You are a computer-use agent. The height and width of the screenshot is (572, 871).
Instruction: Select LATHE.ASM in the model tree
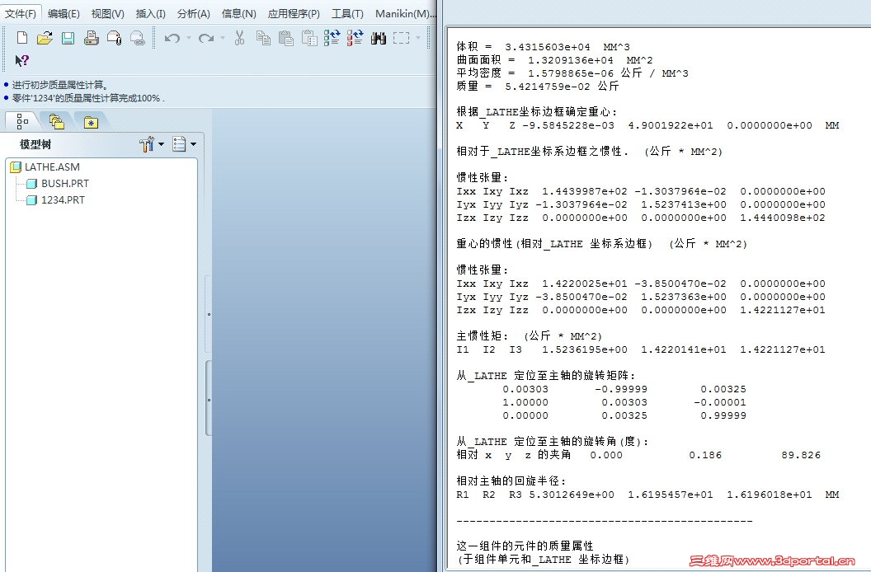(x=52, y=167)
